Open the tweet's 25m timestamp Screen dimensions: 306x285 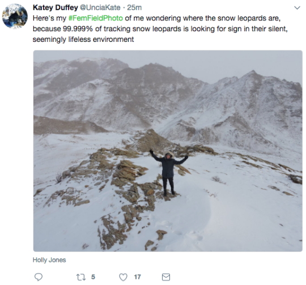point(134,7)
